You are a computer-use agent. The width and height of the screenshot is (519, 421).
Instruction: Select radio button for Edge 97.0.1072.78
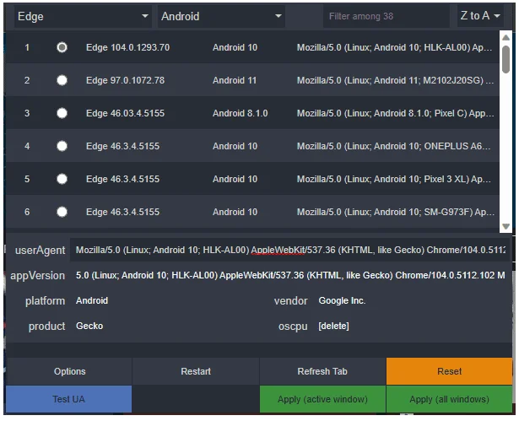coord(62,80)
